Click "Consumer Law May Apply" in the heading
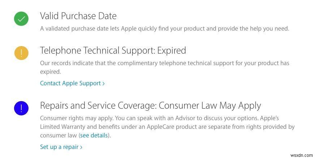Screen dimensions: 317x159 coord(210,105)
